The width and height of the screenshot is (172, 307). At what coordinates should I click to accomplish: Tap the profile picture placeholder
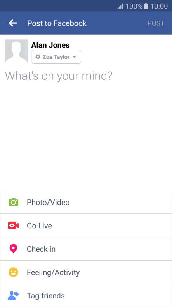coord(16,51)
